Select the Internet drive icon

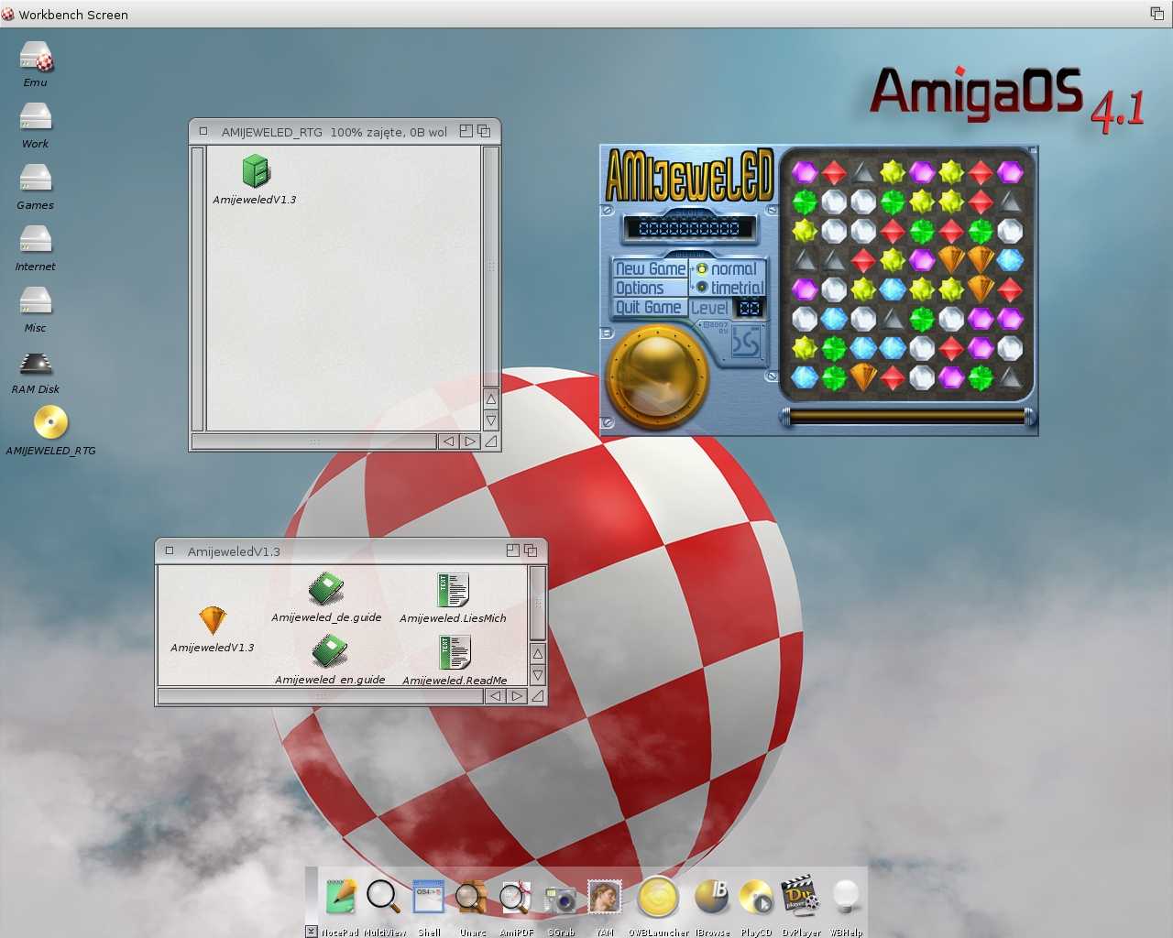click(36, 241)
